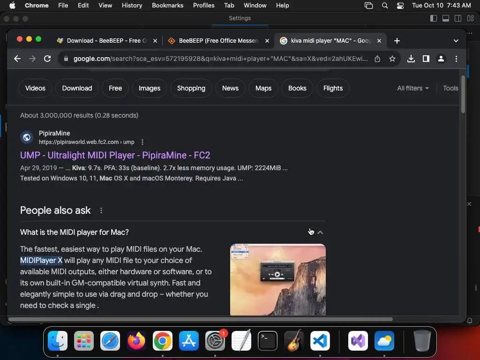Open a new tab with plus button
The width and height of the screenshot is (480, 360).
tap(397, 41)
